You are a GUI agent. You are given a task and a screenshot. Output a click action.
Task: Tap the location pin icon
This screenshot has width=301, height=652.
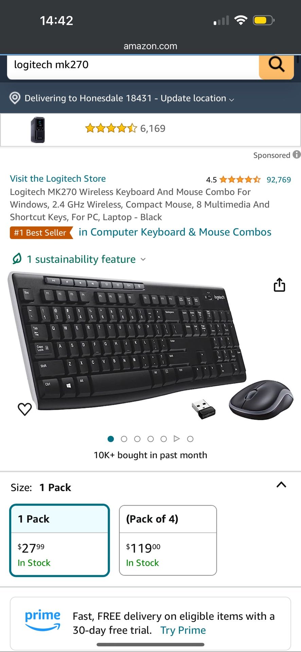15,98
